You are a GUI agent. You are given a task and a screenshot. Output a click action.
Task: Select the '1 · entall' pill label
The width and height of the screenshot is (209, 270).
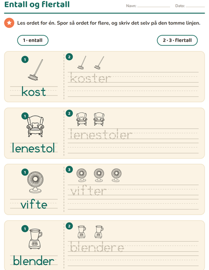(33, 40)
